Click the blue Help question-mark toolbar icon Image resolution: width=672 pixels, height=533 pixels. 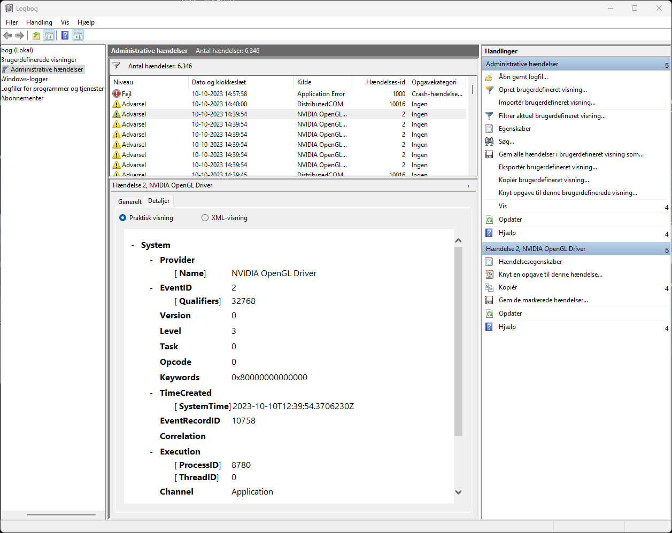(65, 36)
